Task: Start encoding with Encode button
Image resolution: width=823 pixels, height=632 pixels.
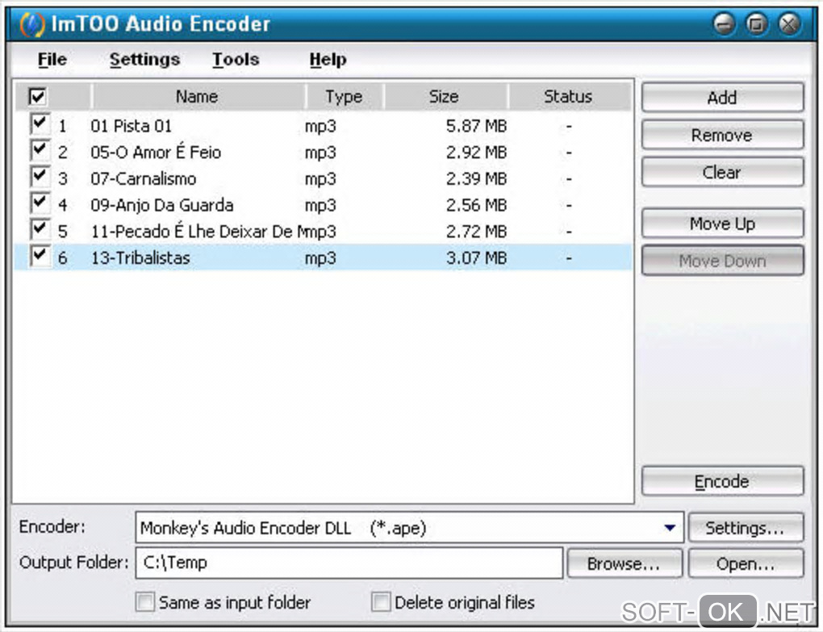Action: (722, 481)
